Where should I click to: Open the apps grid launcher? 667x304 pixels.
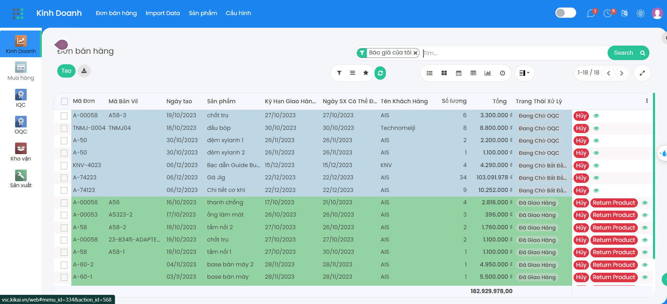(x=18, y=13)
